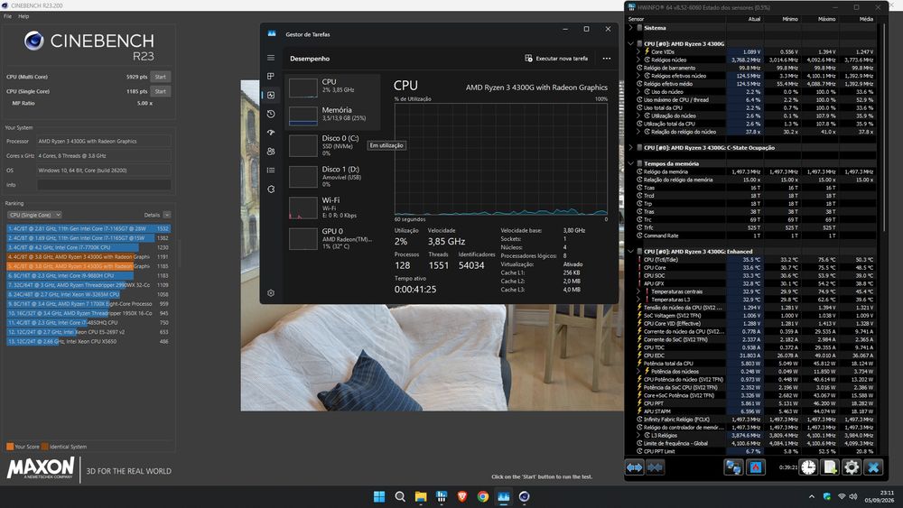Select ranking entry AMD Ryzen Threadripper 2990WX
The width and height of the screenshot is (903, 508).
pos(88,285)
